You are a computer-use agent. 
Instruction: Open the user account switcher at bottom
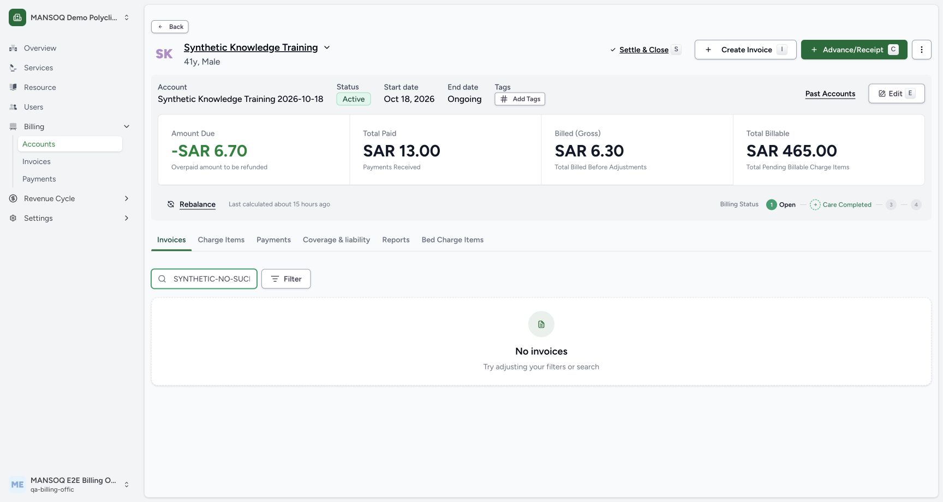tap(127, 485)
